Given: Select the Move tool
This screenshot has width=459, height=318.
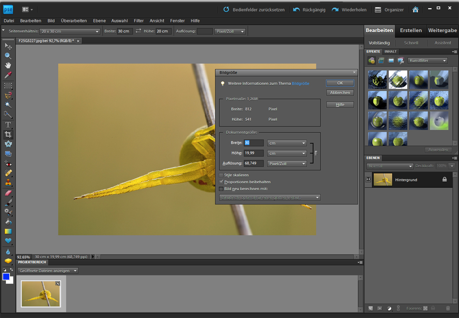Looking at the screenshot, I should (8, 46).
